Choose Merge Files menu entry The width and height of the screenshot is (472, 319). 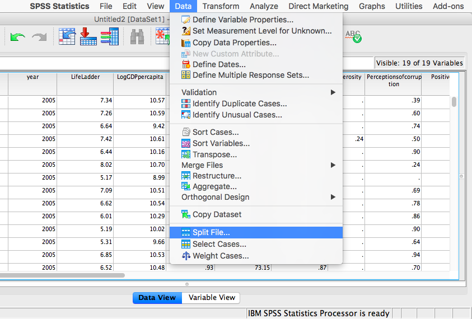(x=256, y=165)
